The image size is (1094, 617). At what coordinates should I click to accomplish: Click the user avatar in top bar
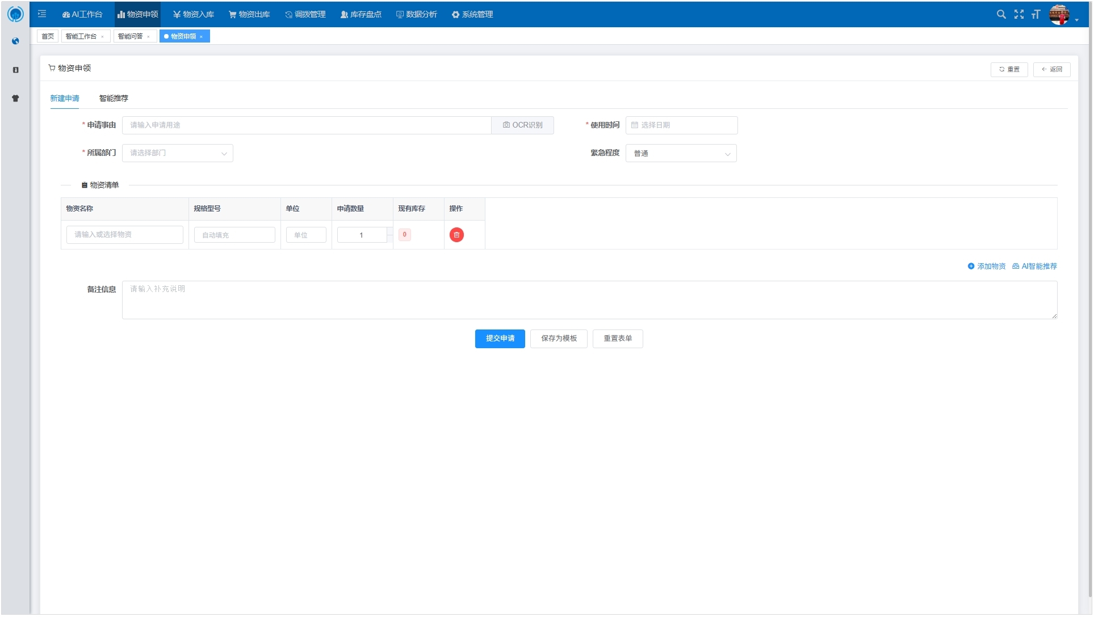pos(1059,14)
